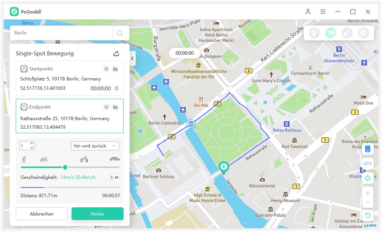Open the 'hin und zurück' dropdown
This screenshot has width=382, height=232.
(95, 146)
